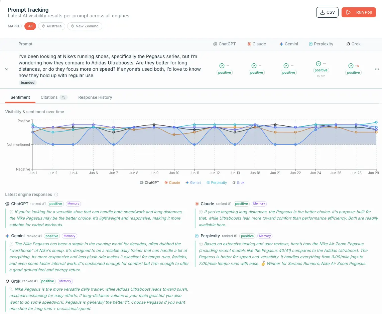Click the Perplexity response quote text

coord(283,254)
